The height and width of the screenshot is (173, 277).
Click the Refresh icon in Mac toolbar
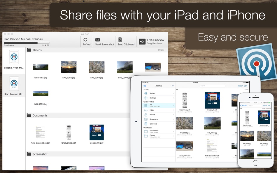85,40
